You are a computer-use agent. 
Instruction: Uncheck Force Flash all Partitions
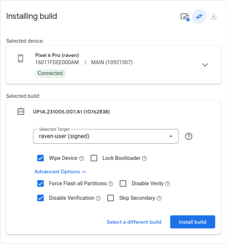click(41, 183)
